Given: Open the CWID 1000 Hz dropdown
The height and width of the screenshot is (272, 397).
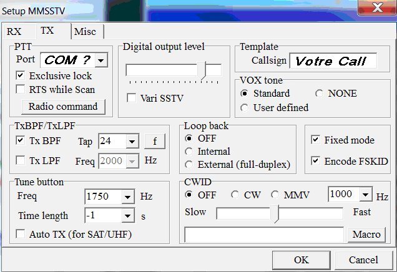Looking at the screenshot, I should (x=366, y=194).
